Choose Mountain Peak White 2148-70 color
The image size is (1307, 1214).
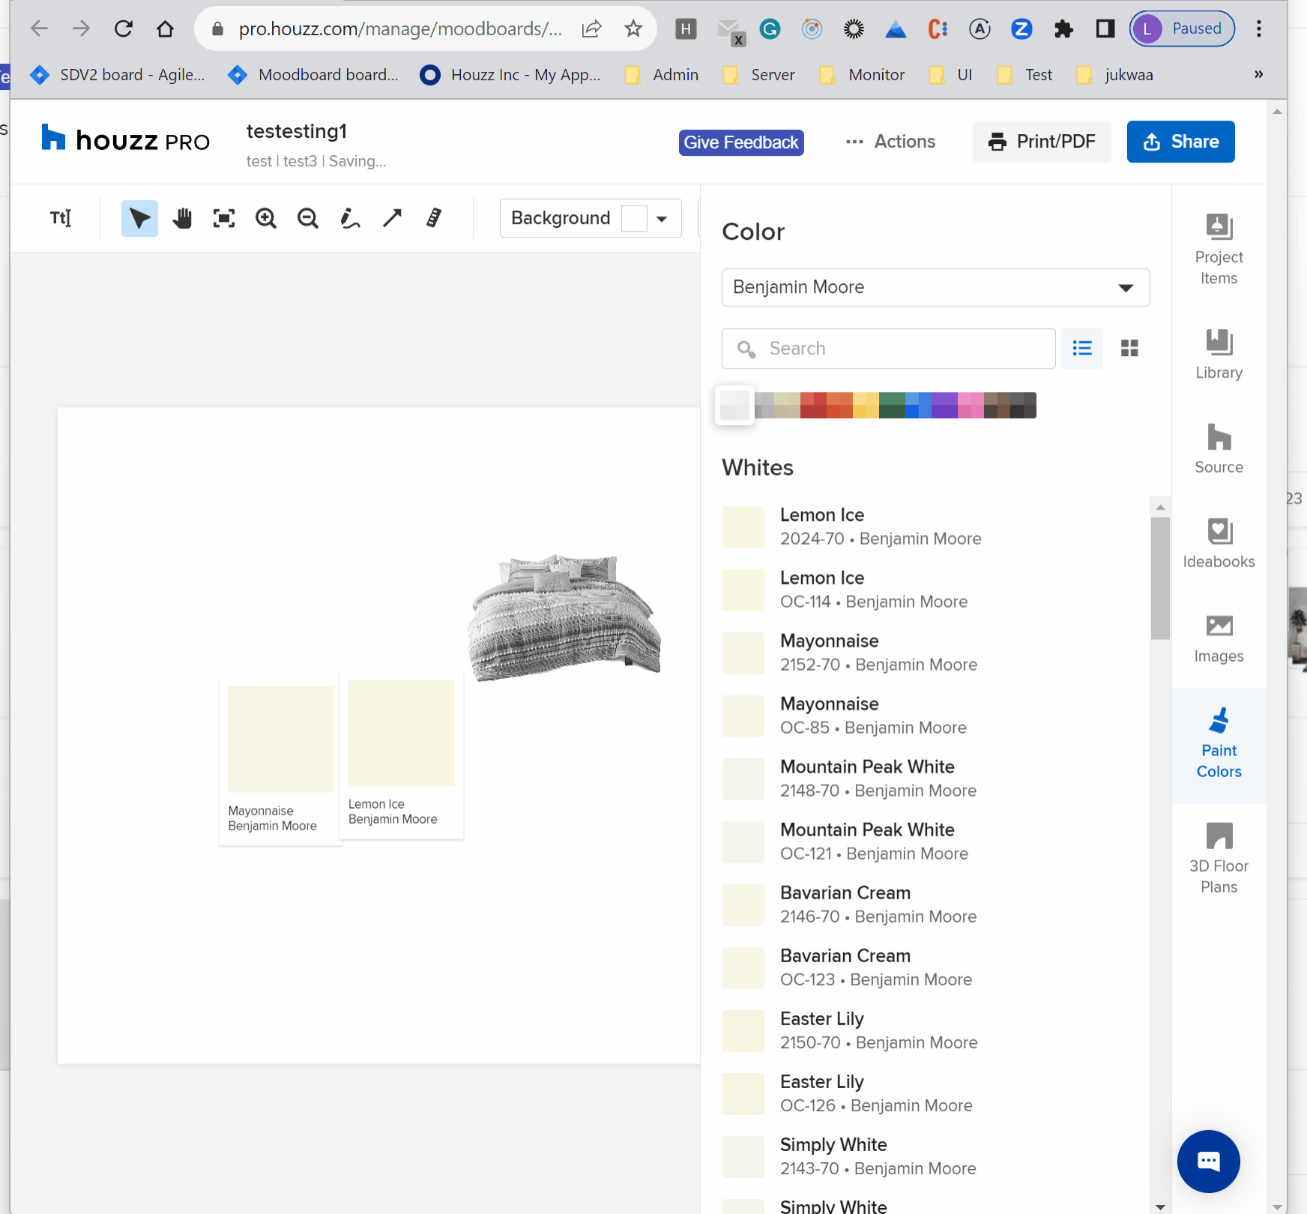click(935, 779)
